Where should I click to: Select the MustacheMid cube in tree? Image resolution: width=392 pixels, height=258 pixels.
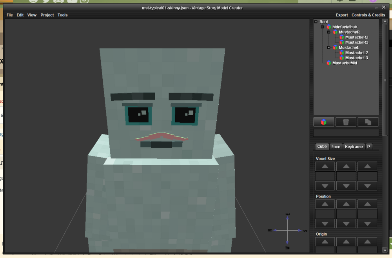344,63
